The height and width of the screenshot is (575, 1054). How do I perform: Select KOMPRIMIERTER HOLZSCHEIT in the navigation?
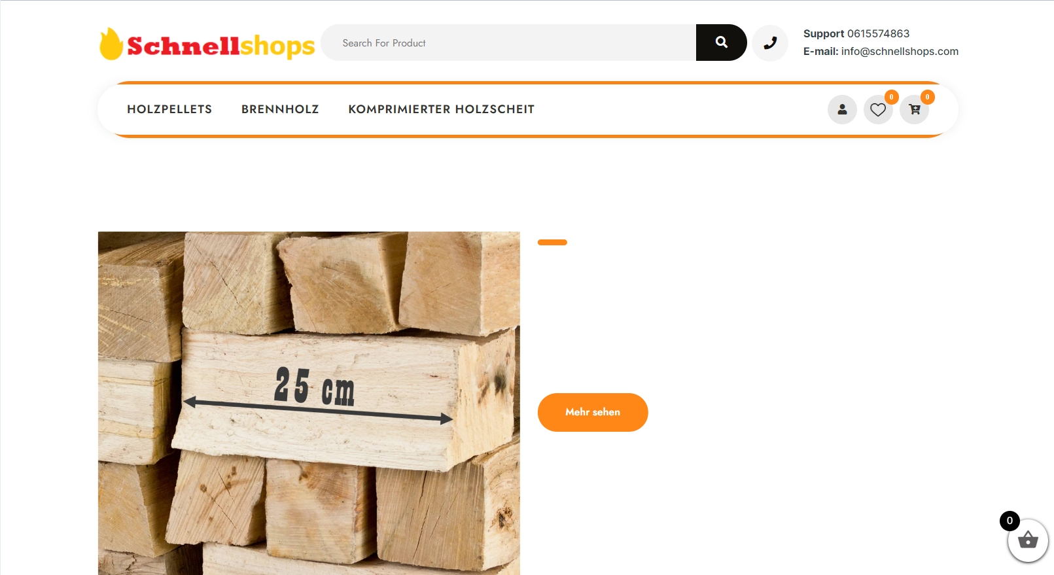pyautogui.click(x=442, y=109)
